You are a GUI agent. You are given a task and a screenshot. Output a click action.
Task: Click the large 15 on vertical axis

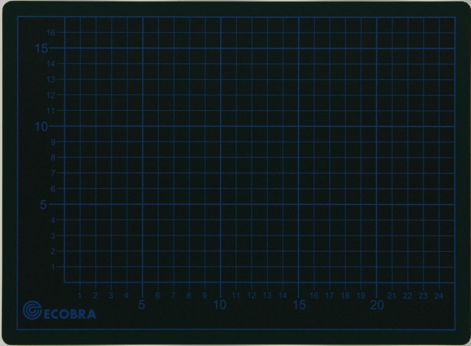[41, 49]
